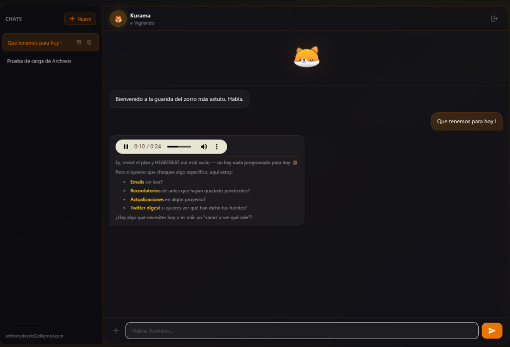Open the voice note speaker volume icon

[204, 147]
